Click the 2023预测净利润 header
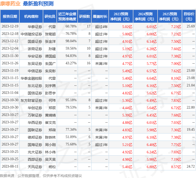Image resolution: width=196 pixels, height=178 pixels. tap(121, 16)
